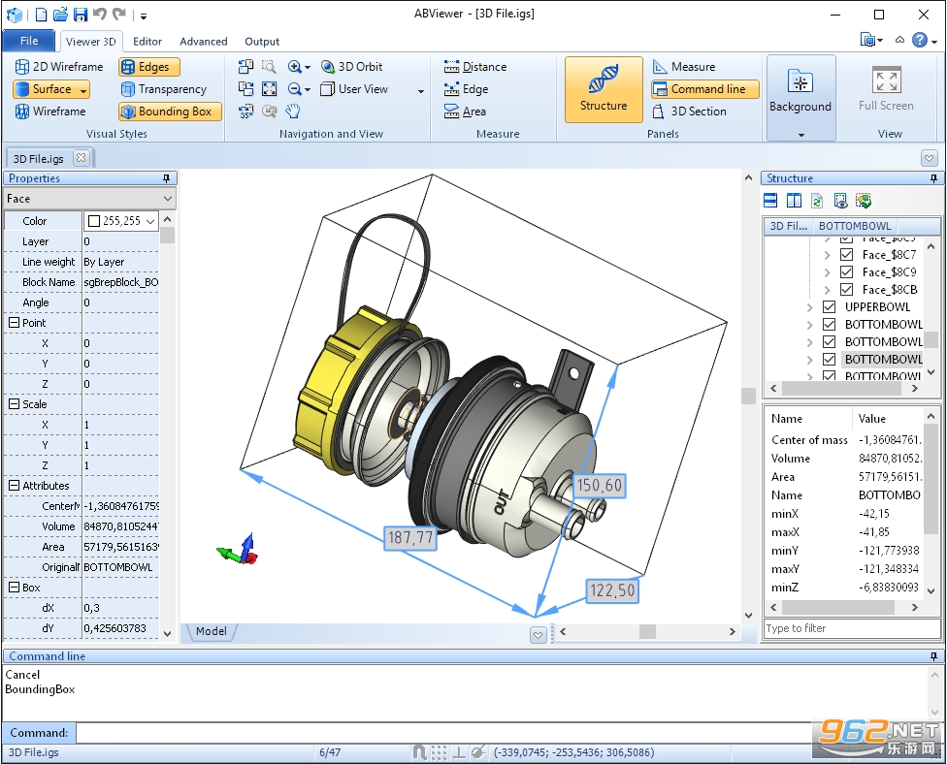This screenshot has height=764, width=947.
Task: Open the User View dropdown arrow
Action: coord(420,90)
